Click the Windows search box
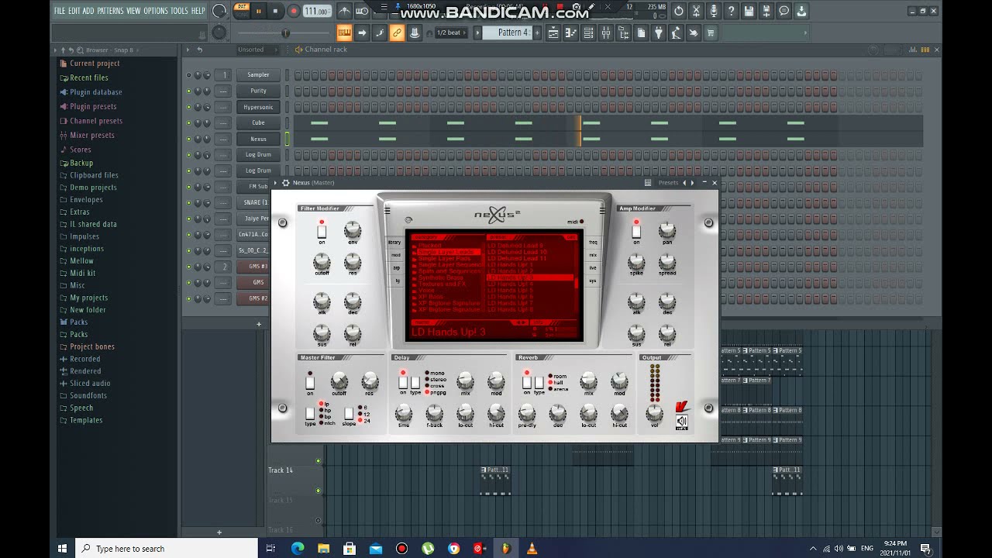This screenshot has width=992, height=558. (x=167, y=549)
